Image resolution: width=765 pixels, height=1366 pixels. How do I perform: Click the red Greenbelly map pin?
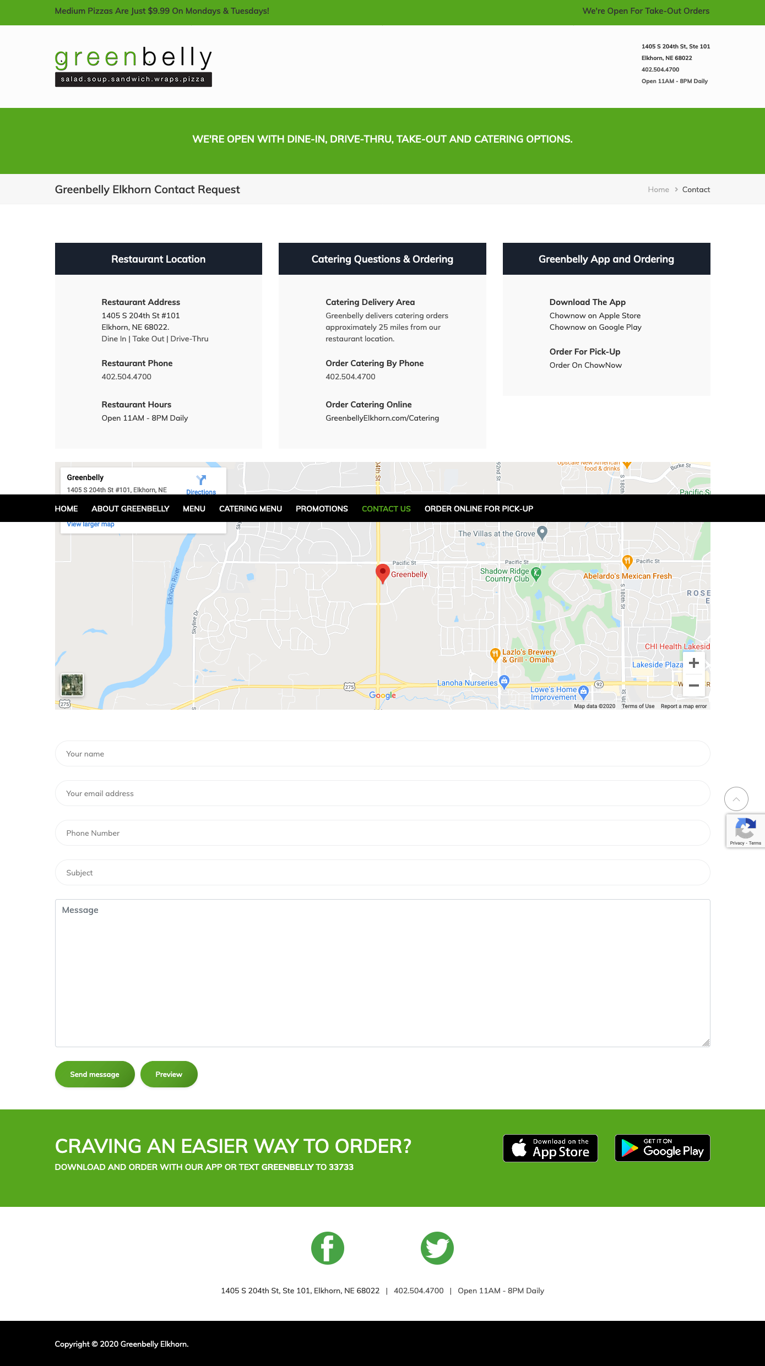(x=382, y=573)
